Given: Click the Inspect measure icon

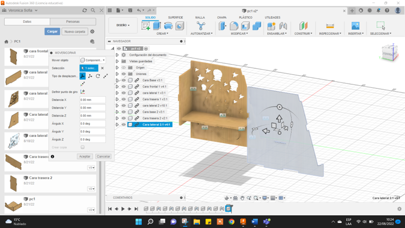Looking at the screenshot, I should [x=330, y=26].
